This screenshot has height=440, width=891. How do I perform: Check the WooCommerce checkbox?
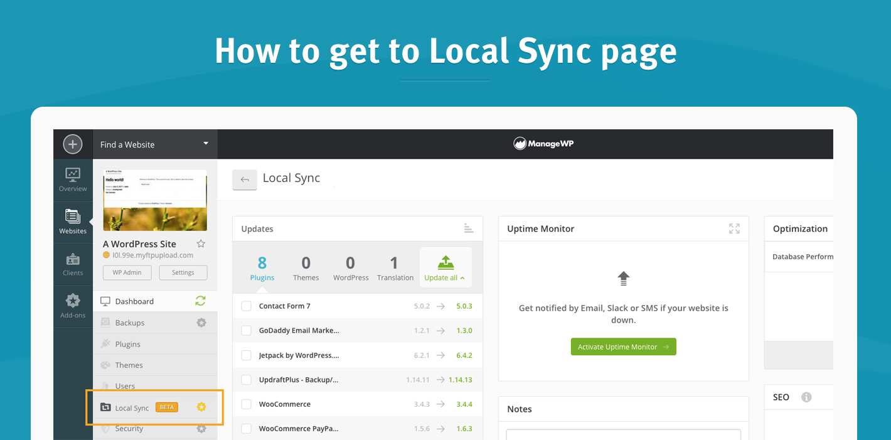point(247,404)
